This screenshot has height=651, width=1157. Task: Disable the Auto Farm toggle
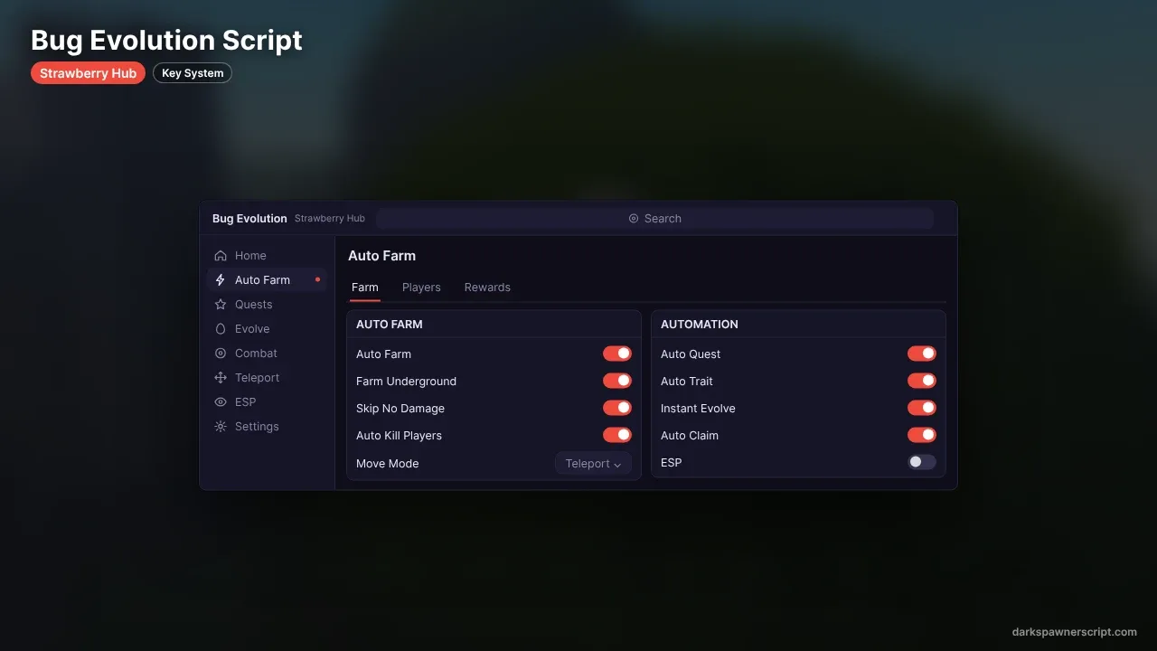[617, 354]
